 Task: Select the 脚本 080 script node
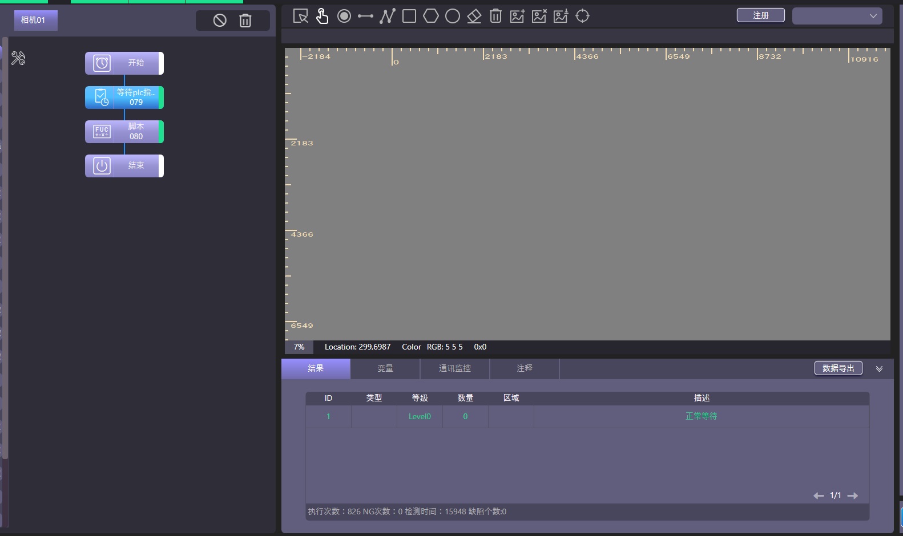click(124, 132)
